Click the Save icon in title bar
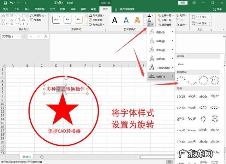Image resolution: width=226 pixels, height=164 pixels. pyautogui.click(x=5, y=3)
